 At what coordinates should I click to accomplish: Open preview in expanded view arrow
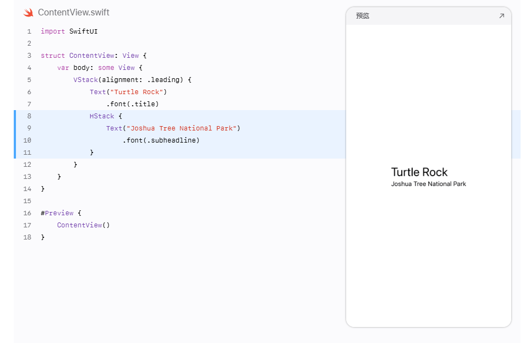pyautogui.click(x=501, y=16)
